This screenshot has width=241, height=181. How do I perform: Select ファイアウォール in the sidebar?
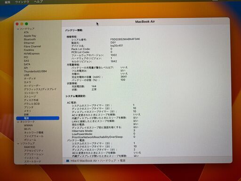(33, 136)
